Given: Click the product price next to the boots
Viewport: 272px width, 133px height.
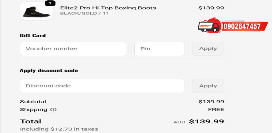Looking at the screenshot, I should click(x=211, y=8).
